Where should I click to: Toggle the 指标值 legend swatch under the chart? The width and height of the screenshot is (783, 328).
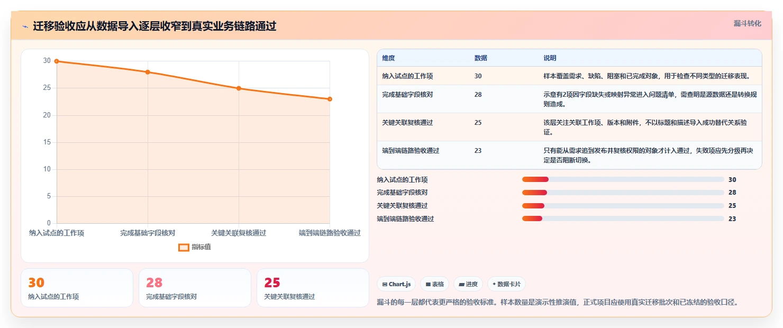(x=184, y=247)
